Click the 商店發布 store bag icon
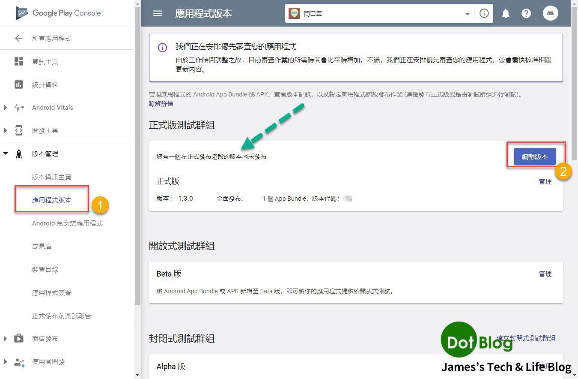The image size is (578, 379). click(19, 339)
